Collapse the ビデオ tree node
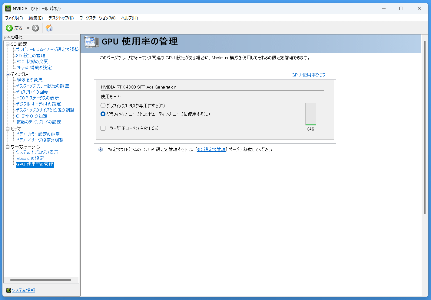431x300 pixels. click(8, 129)
